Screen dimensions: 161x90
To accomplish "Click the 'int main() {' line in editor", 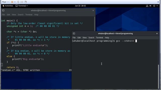I will pyautogui.click(x=9, y=20).
